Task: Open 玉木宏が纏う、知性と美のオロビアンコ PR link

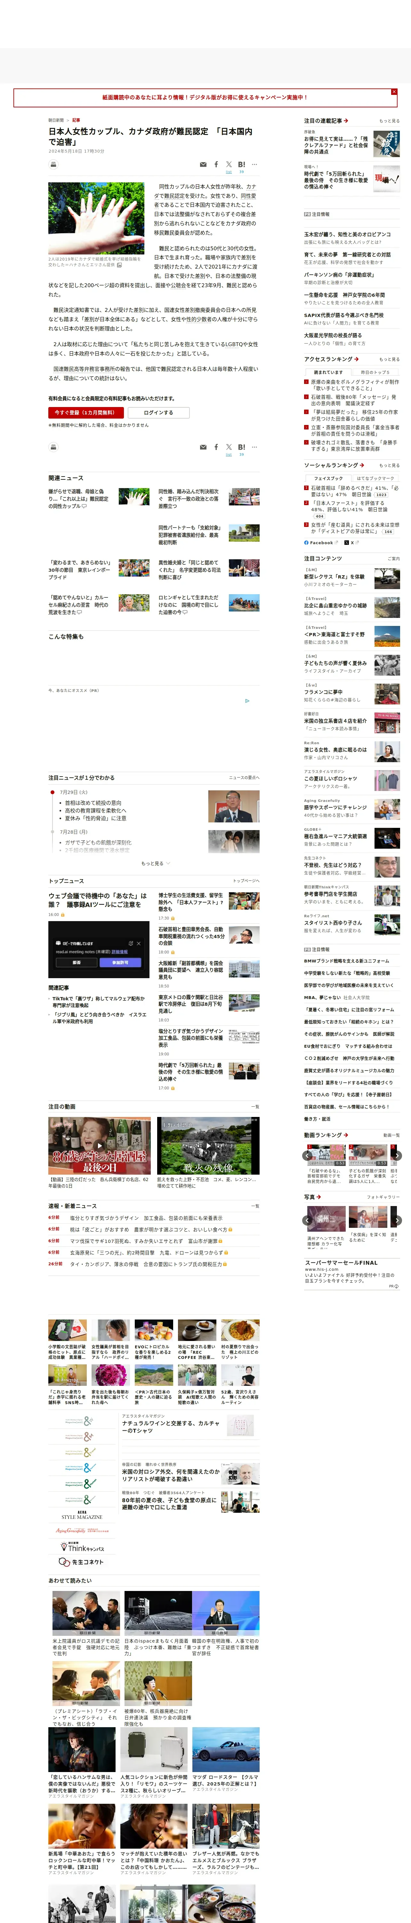Action: [347, 234]
